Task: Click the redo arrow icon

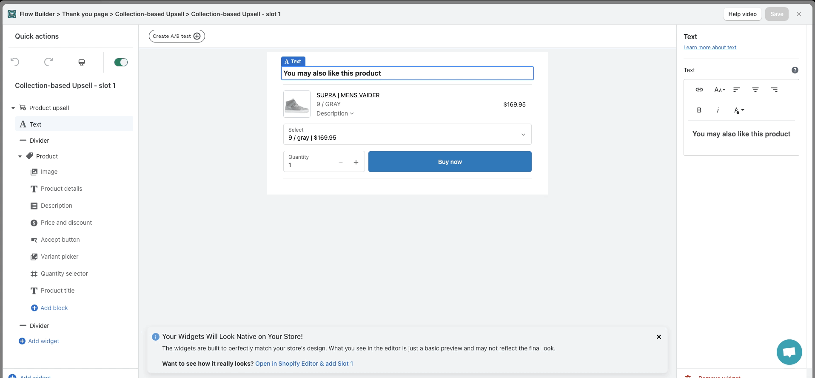Action: [48, 62]
